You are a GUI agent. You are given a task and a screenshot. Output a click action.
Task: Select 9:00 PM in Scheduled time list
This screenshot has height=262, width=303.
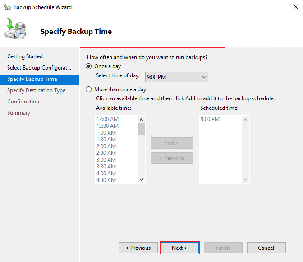[x=210, y=119]
